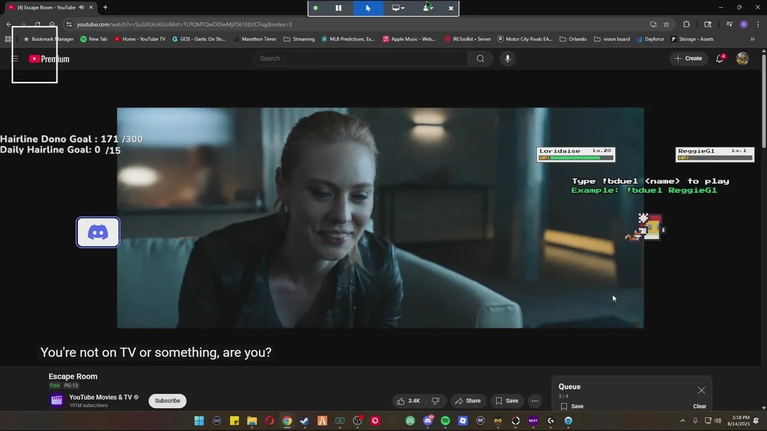Subscribe to YouTube Movies & TV
The height and width of the screenshot is (431, 767).
pos(167,401)
